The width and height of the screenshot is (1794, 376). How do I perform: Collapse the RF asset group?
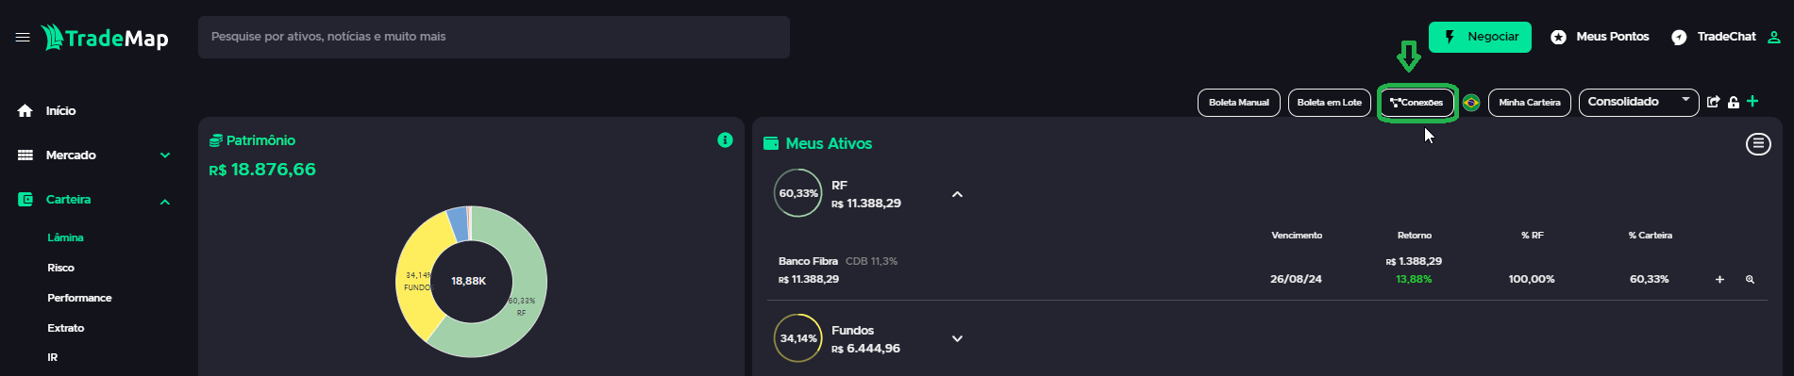pyautogui.click(x=957, y=194)
